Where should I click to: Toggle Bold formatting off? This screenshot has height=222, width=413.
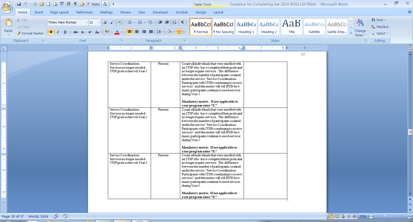(x=51, y=32)
